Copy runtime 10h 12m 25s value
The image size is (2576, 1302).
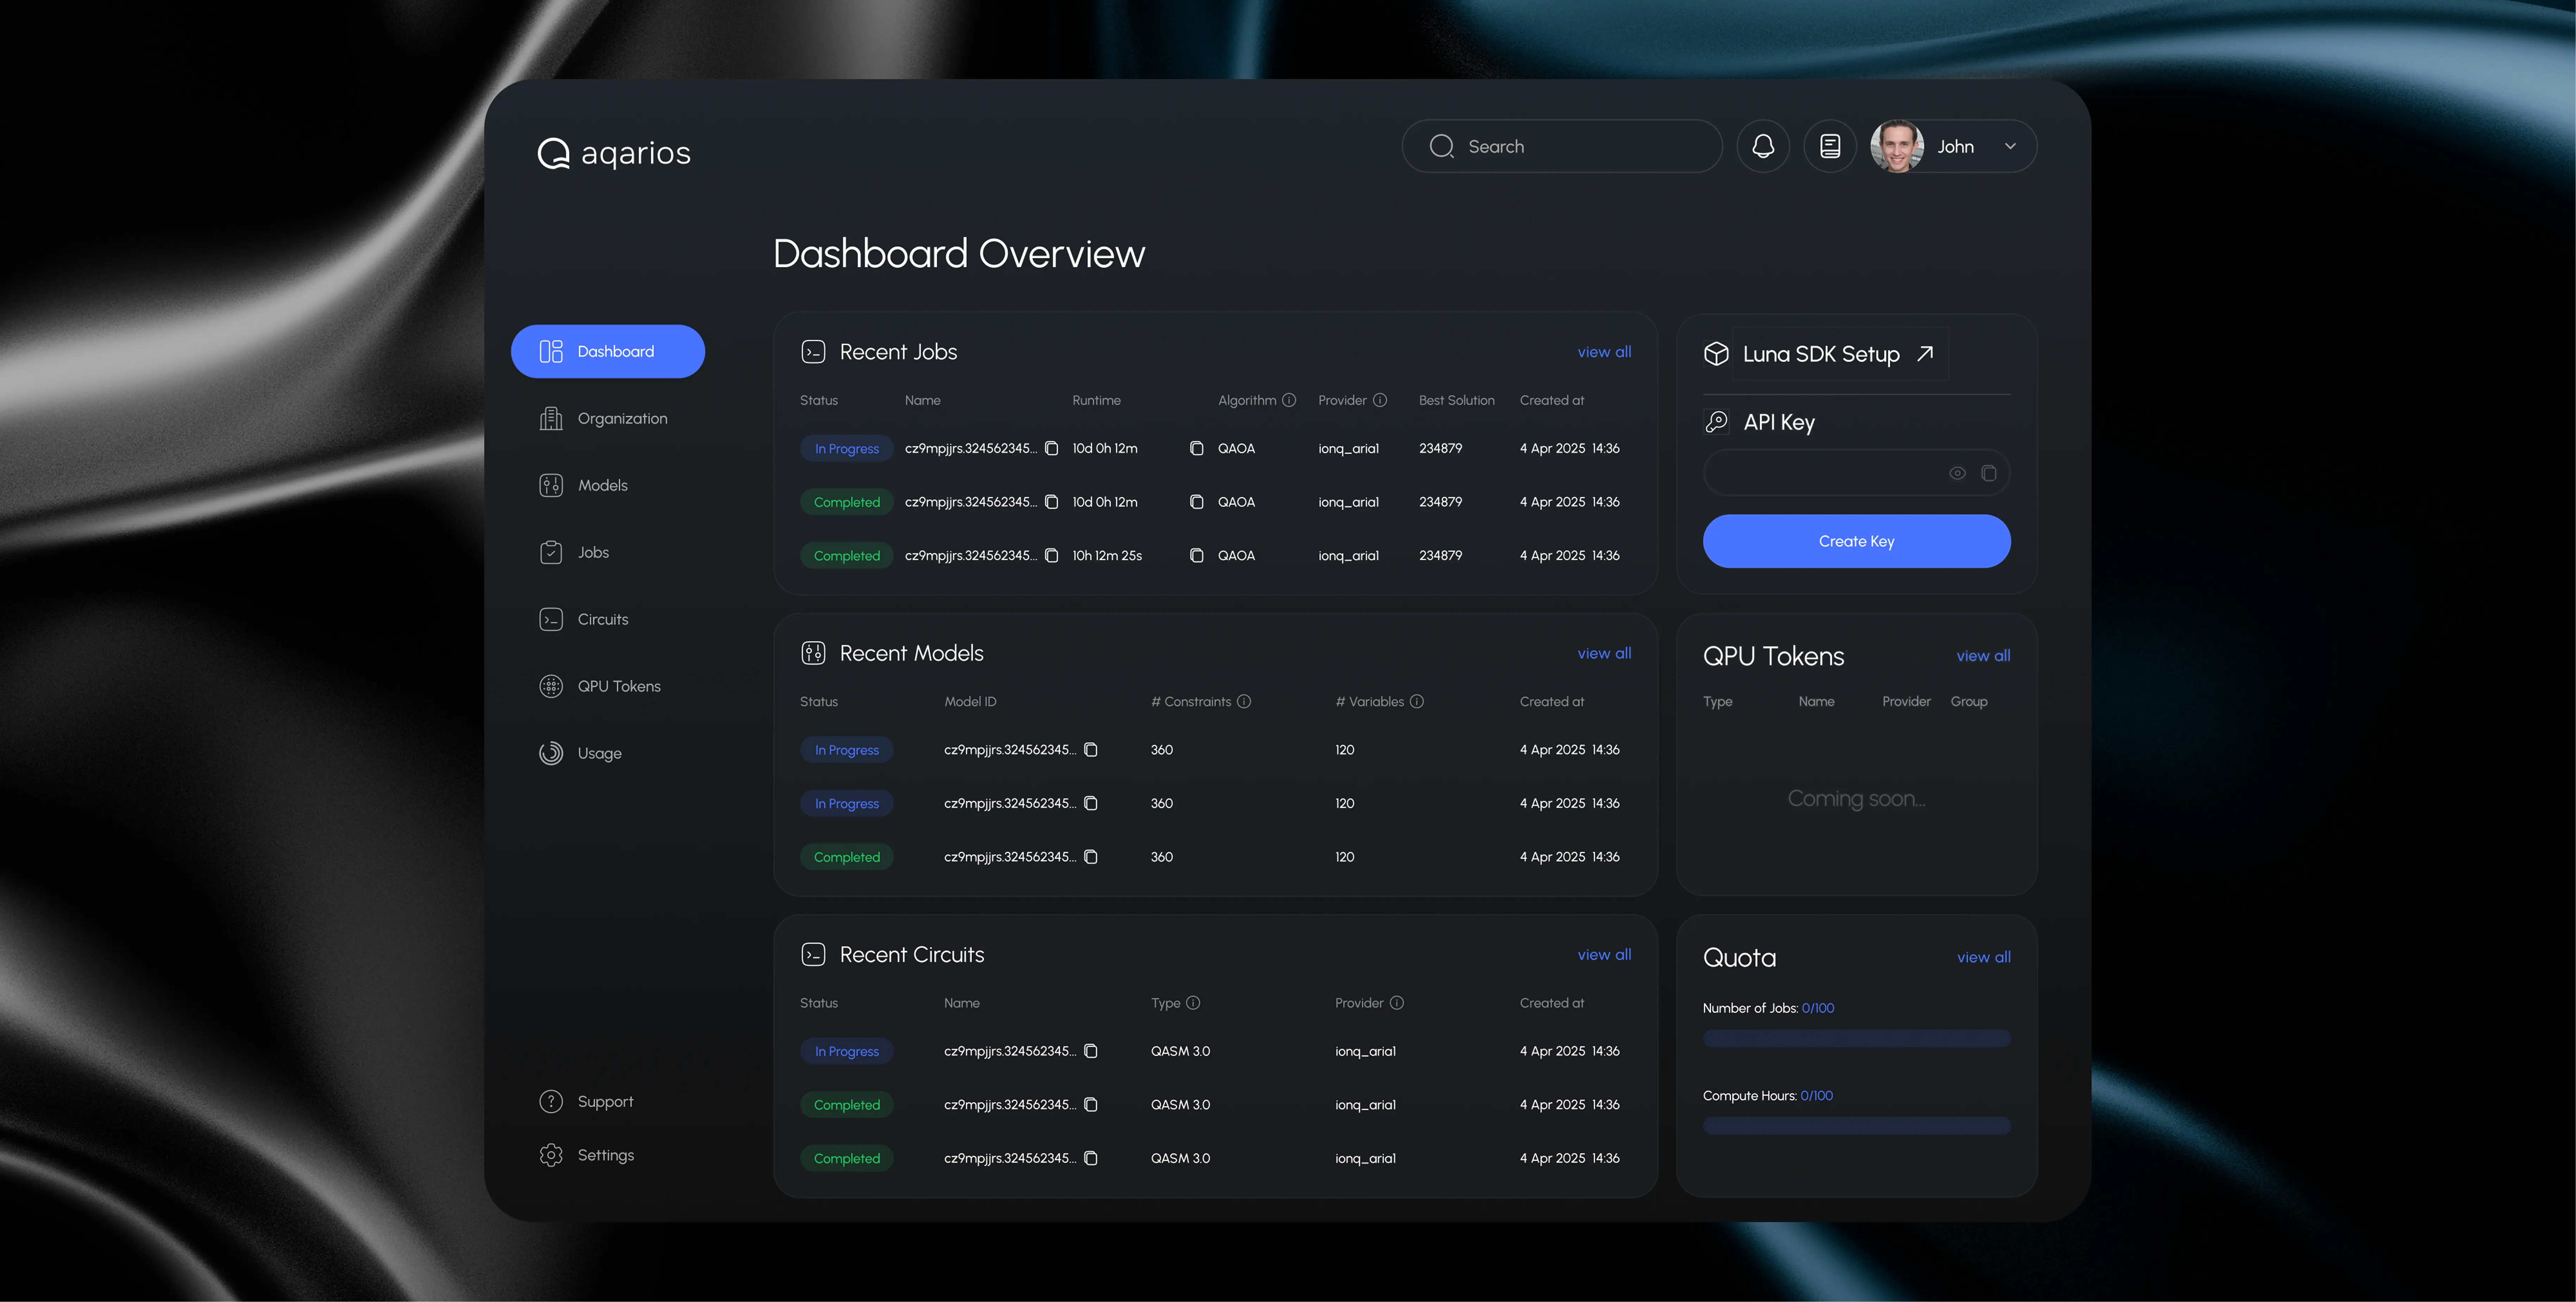pyautogui.click(x=1196, y=555)
